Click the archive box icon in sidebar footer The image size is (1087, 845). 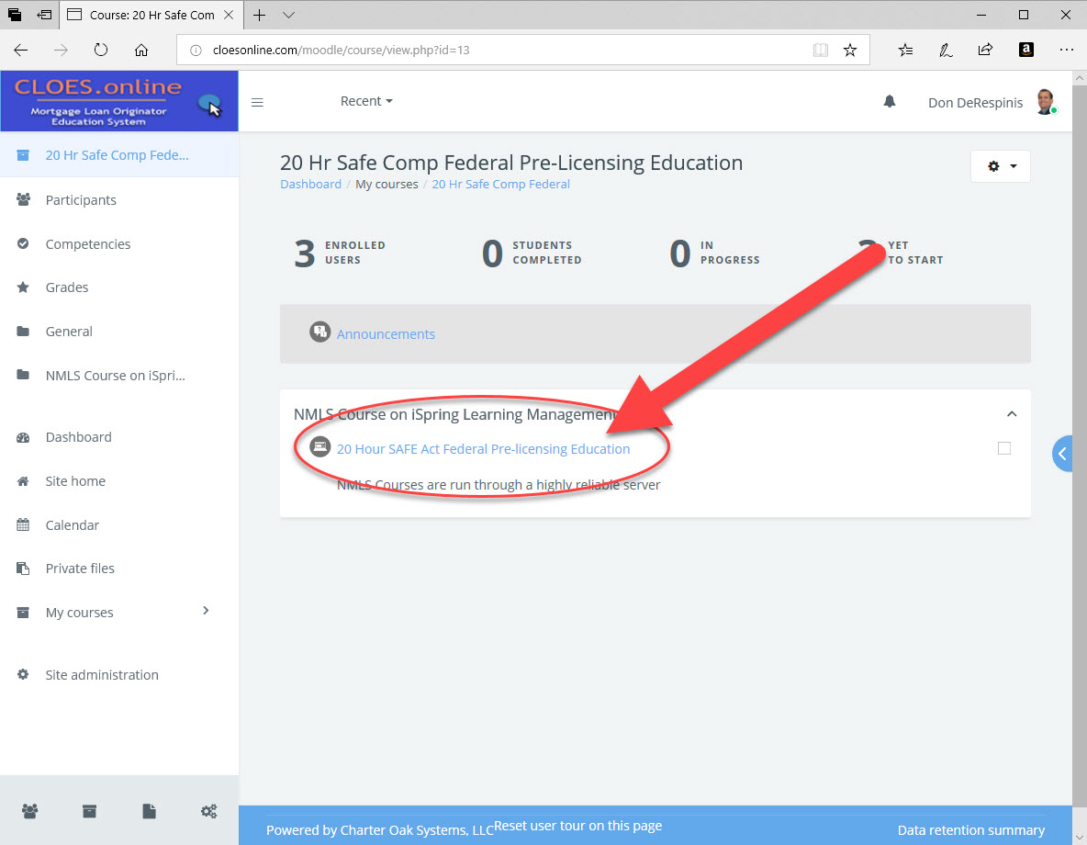pos(89,811)
